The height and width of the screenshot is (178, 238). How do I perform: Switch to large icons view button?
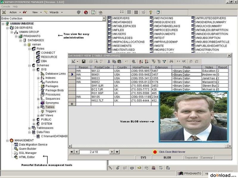click(122, 12)
